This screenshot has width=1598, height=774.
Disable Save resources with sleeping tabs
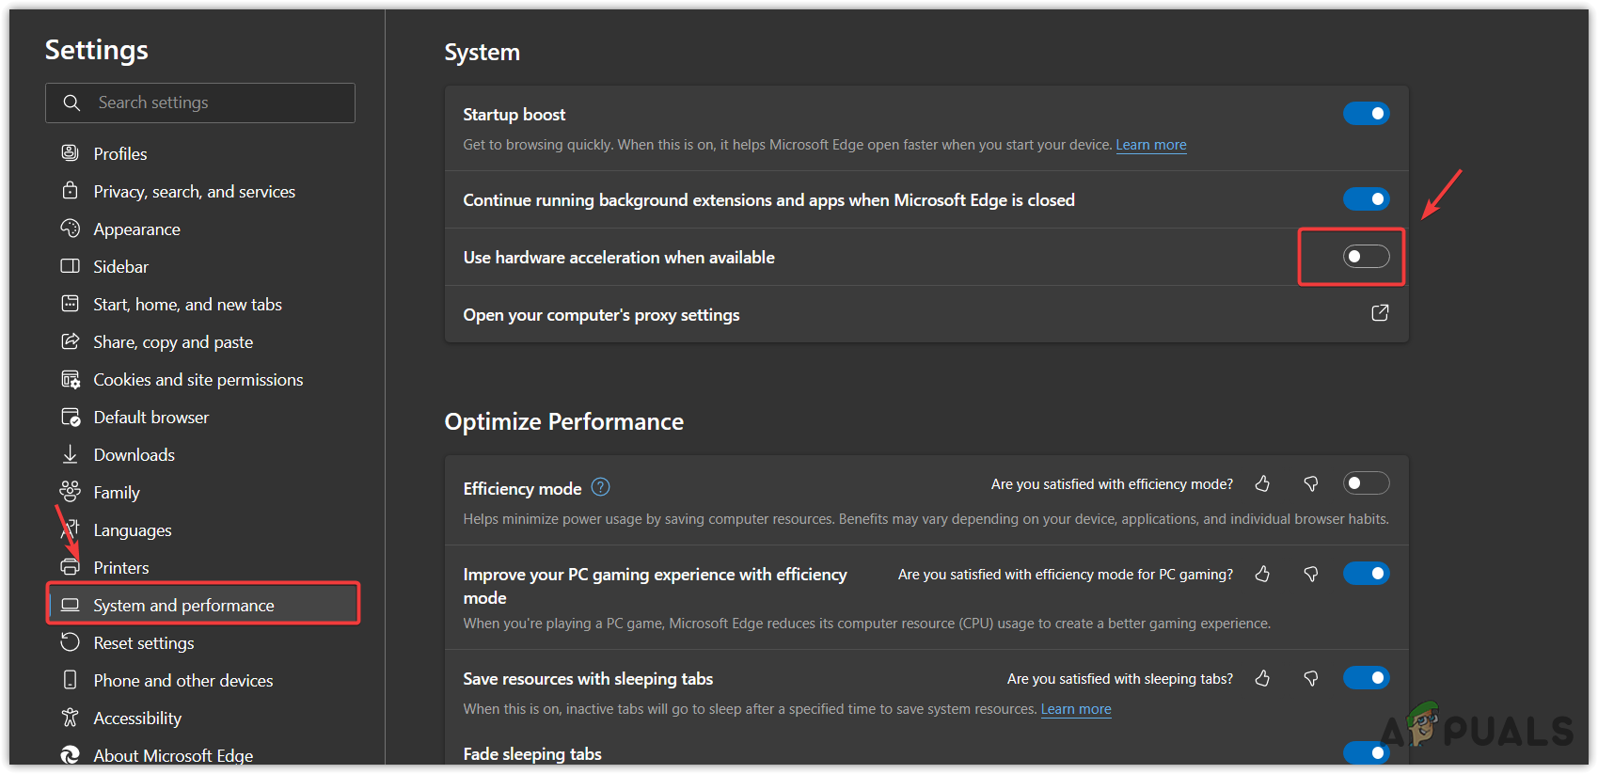[x=1366, y=678]
